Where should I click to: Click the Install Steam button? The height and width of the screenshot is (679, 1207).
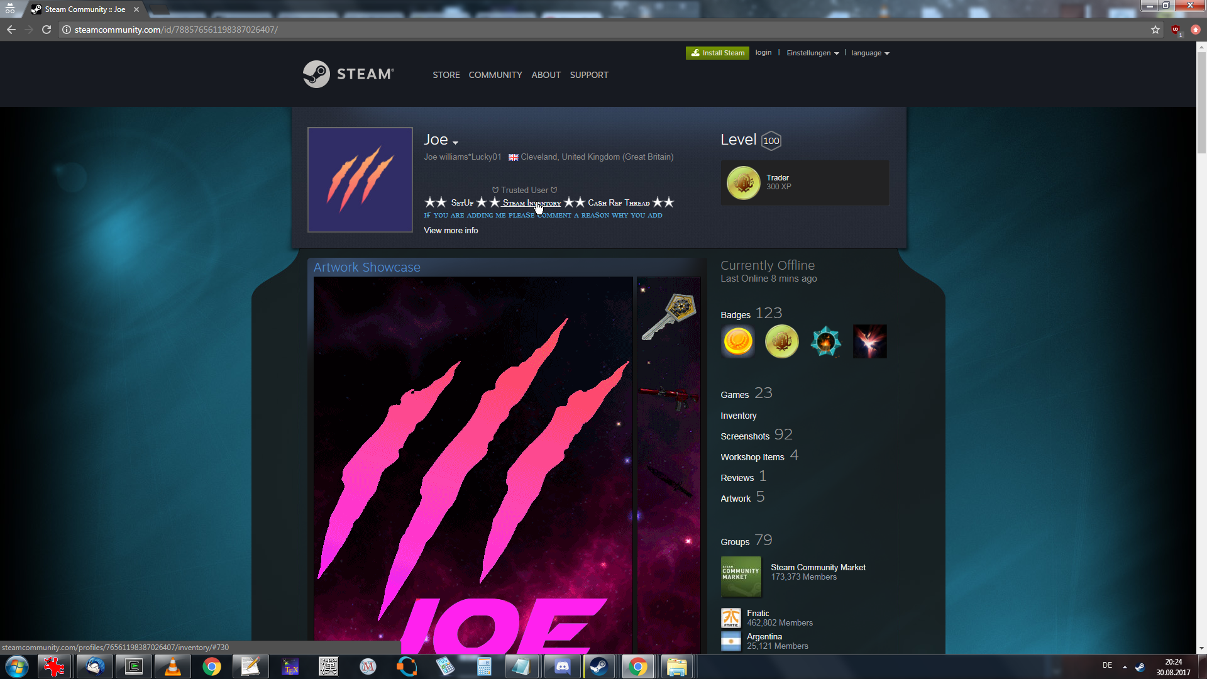point(717,53)
